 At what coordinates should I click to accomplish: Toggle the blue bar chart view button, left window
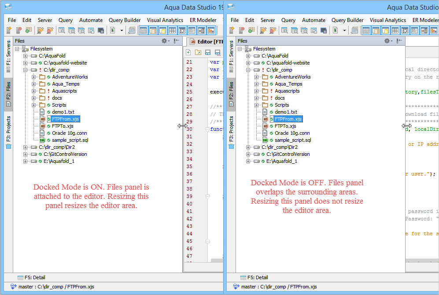pyautogui.click(x=211, y=30)
